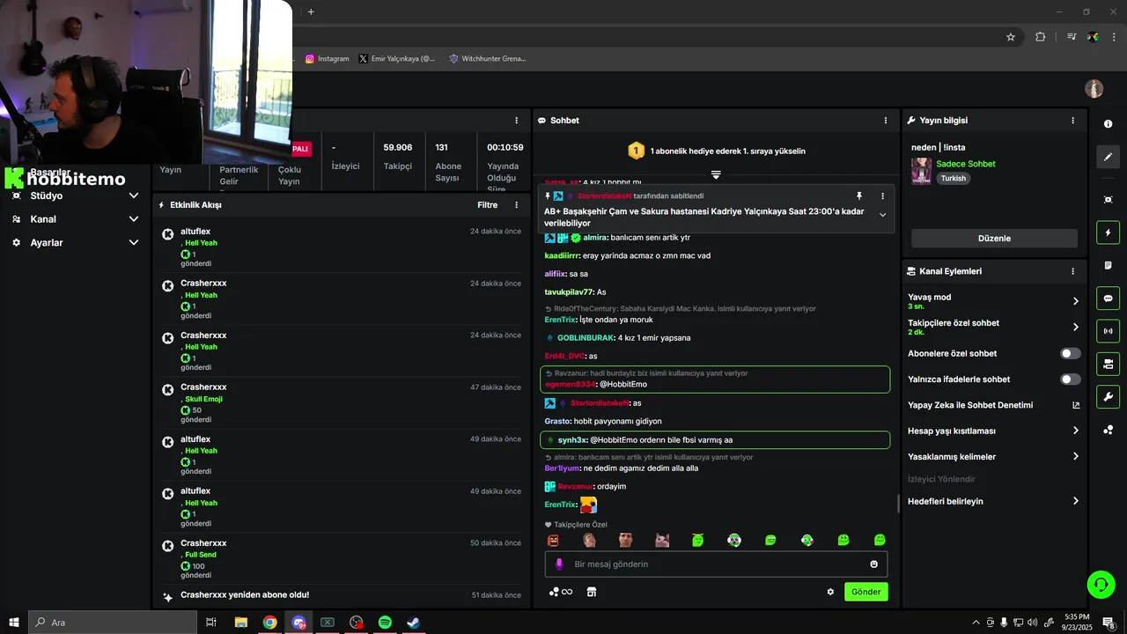Click the taskbar Ara search box
The width and height of the screenshot is (1127, 634).
(113, 623)
